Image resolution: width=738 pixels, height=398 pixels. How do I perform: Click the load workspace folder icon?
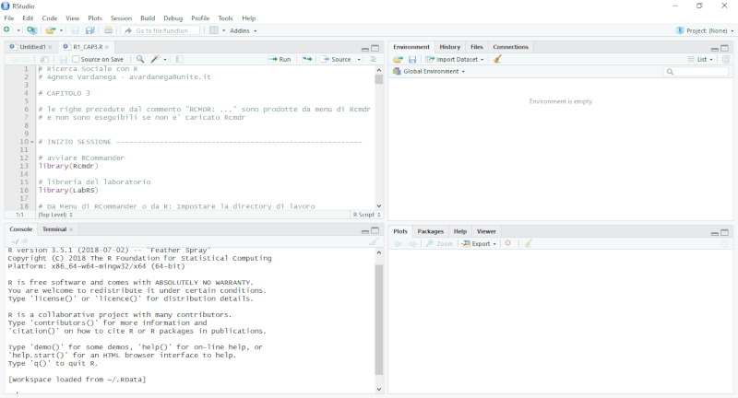pyautogui.click(x=399, y=59)
